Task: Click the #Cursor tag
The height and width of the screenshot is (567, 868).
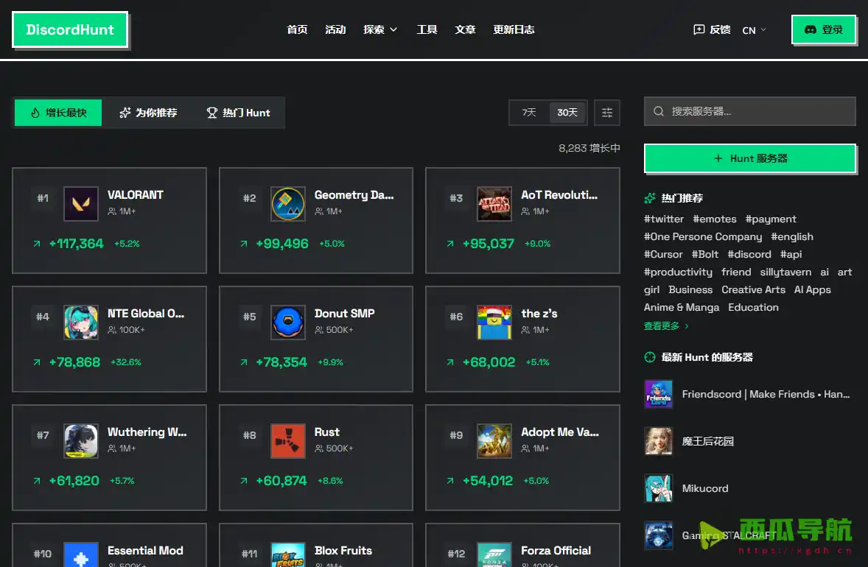Action: (x=663, y=255)
